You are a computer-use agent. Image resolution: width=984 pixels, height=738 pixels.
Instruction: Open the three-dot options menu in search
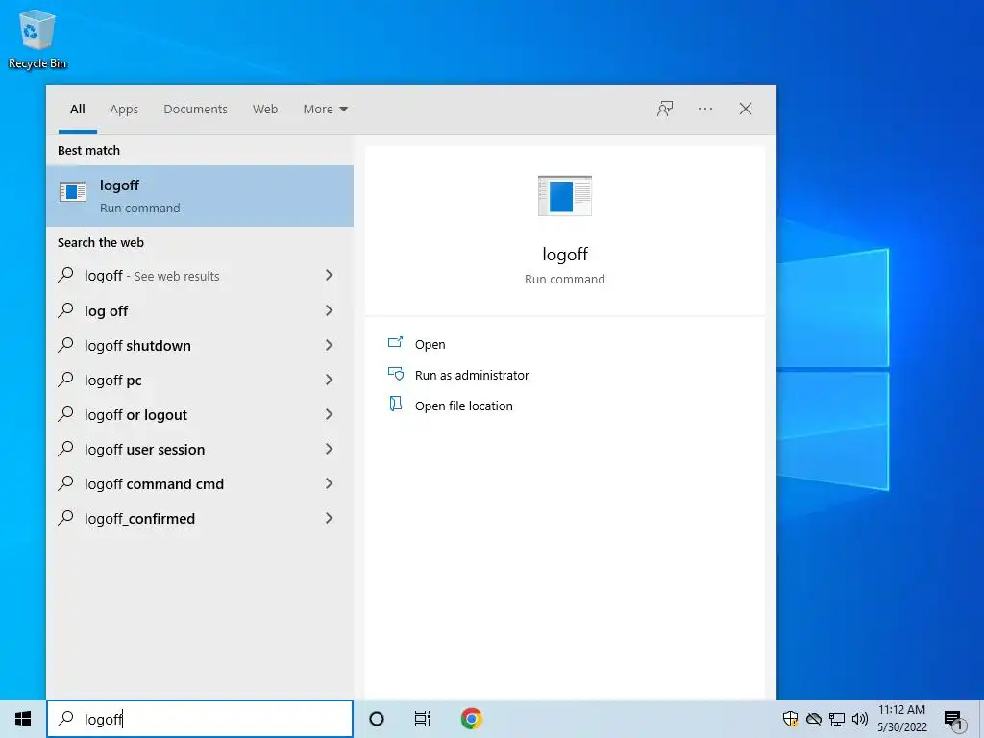(x=705, y=110)
